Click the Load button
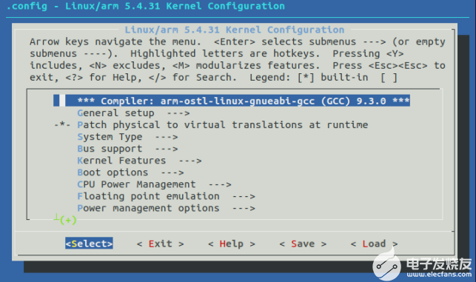This screenshot has width=476, height=282. pyautogui.click(x=374, y=244)
